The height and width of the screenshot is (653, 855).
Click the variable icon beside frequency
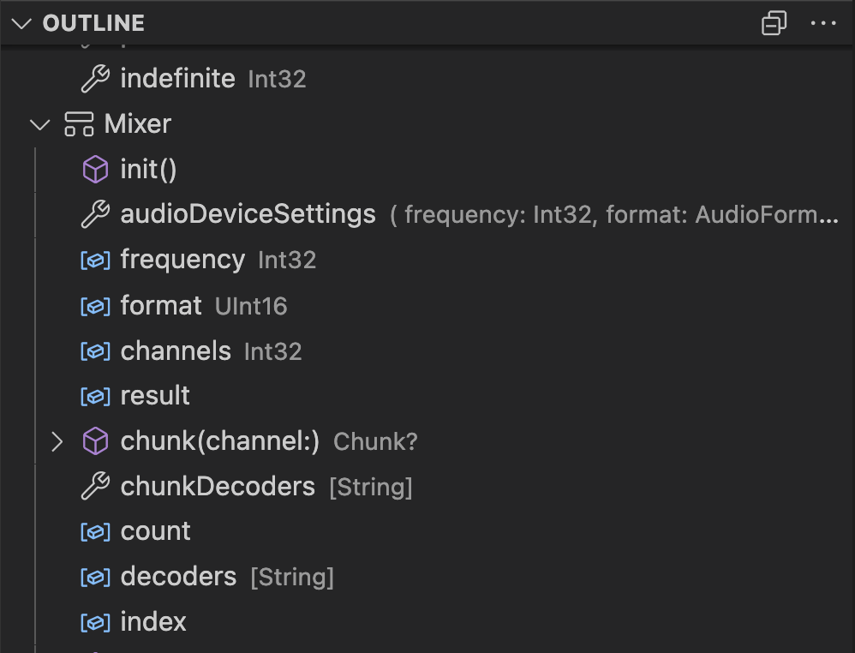click(95, 261)
